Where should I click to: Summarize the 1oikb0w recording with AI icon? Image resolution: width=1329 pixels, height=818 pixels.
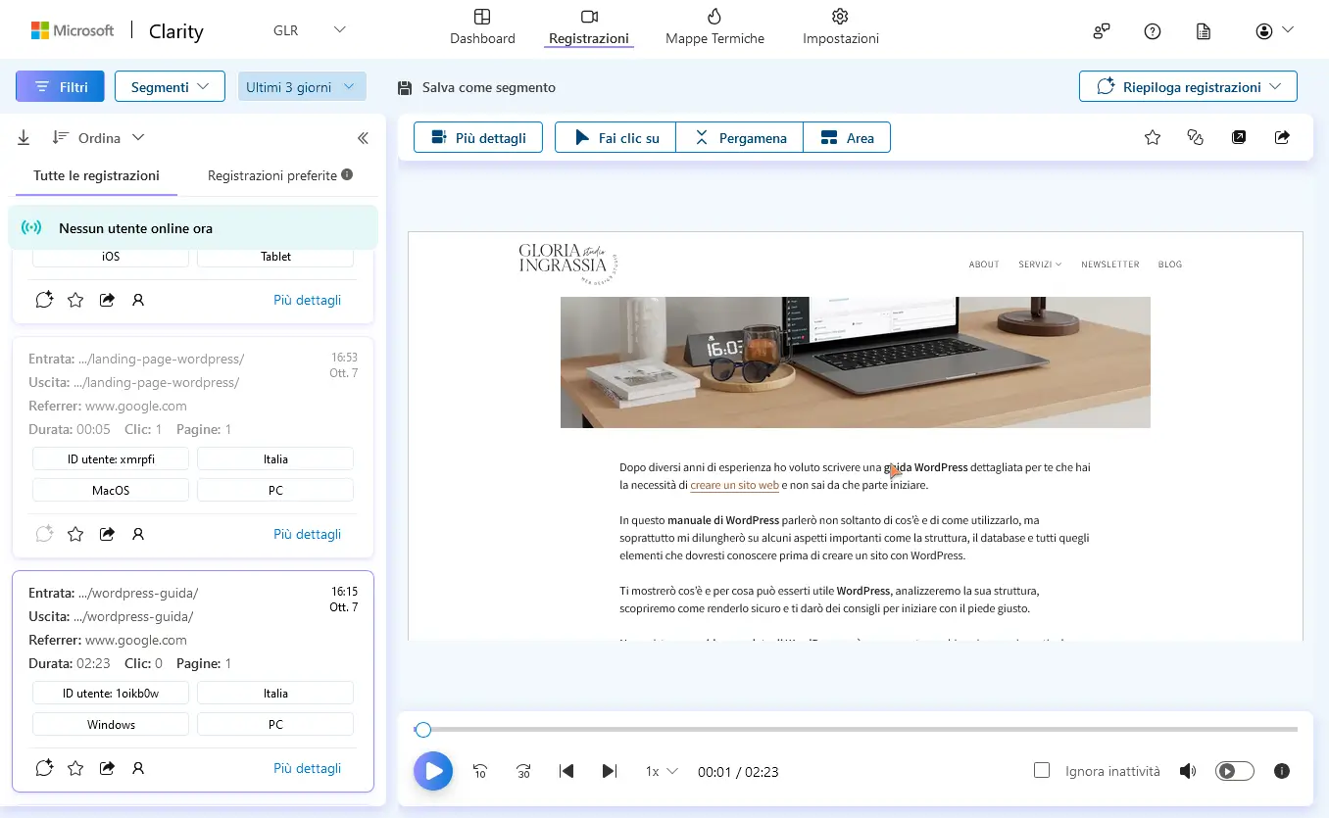tap(44, 768)
